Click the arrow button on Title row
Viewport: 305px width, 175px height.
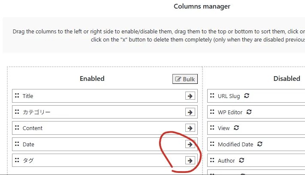(190, 96)
